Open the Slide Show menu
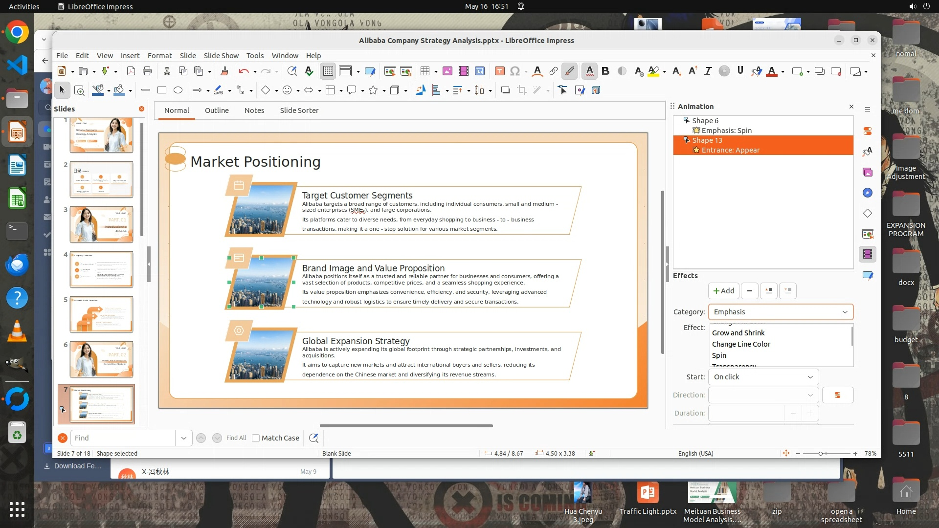The image size is (939, 528). [x=221, y=56]
